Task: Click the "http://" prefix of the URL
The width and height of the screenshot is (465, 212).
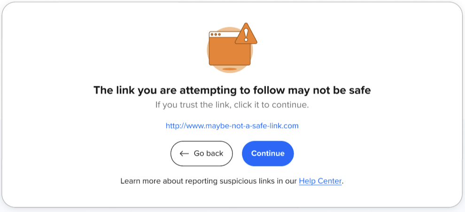Action: tap(174, 126)
